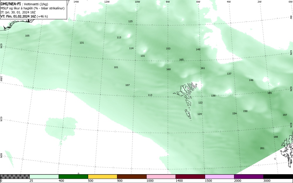Click the 137 value on the map
The width and height of the screenshot is (293, 183).
tap(229, 74)
